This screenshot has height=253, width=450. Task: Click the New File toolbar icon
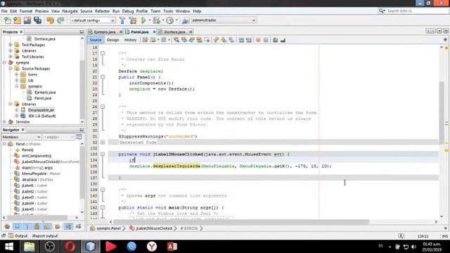tap(8, 20)
